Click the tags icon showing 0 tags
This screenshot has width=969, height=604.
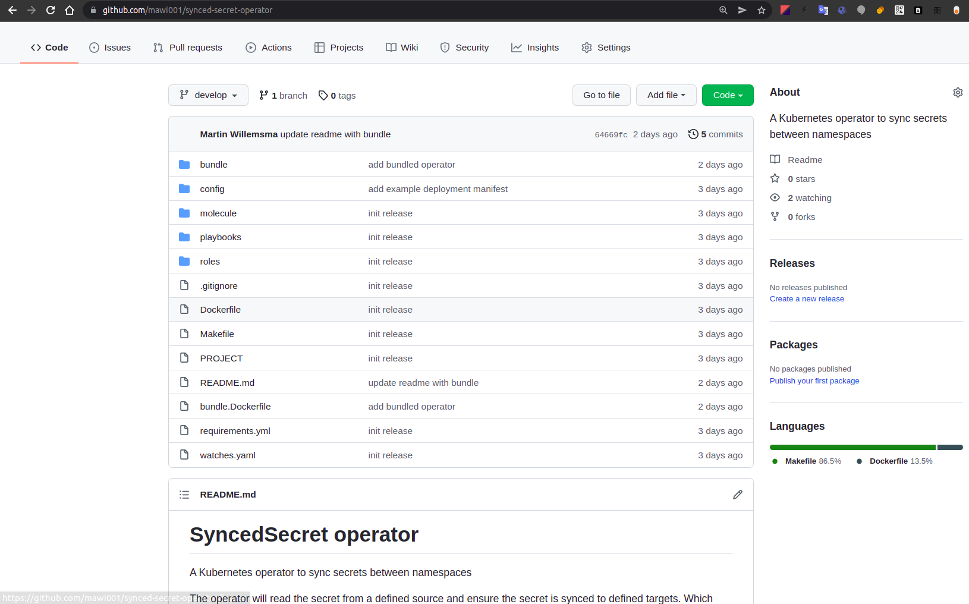(x=323, y=96)
